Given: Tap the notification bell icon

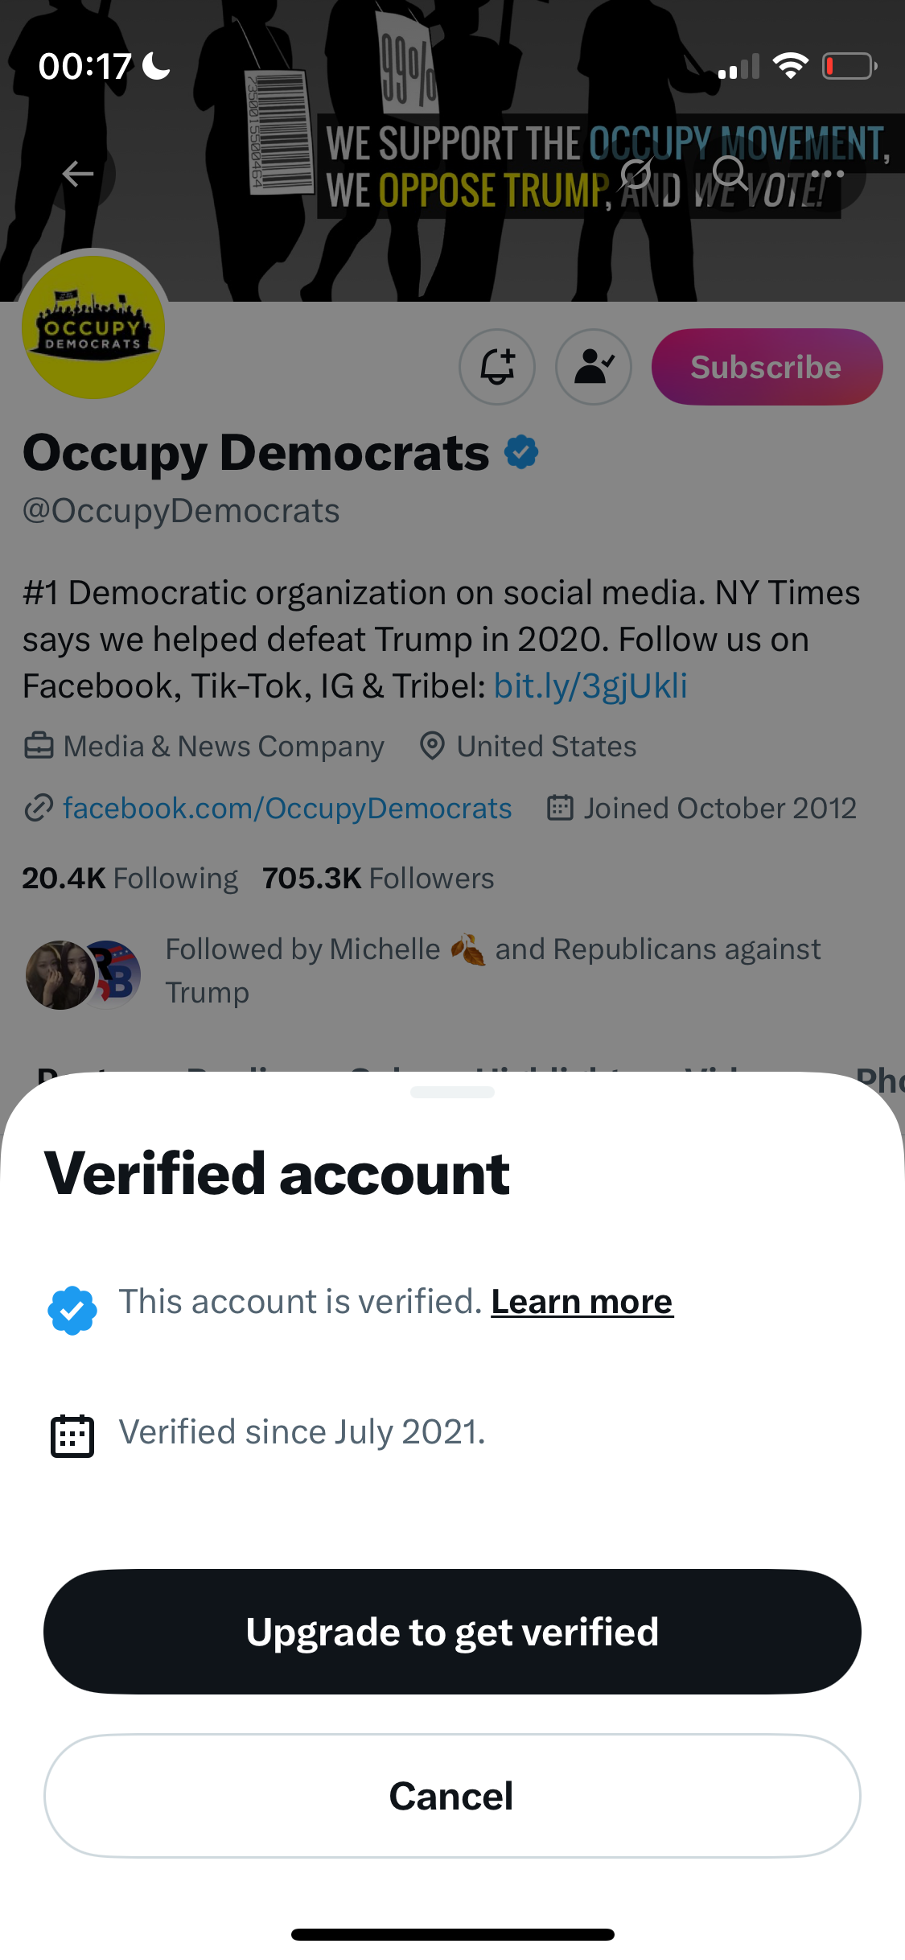Looking at the screenshot, I should tap(497, 367).
